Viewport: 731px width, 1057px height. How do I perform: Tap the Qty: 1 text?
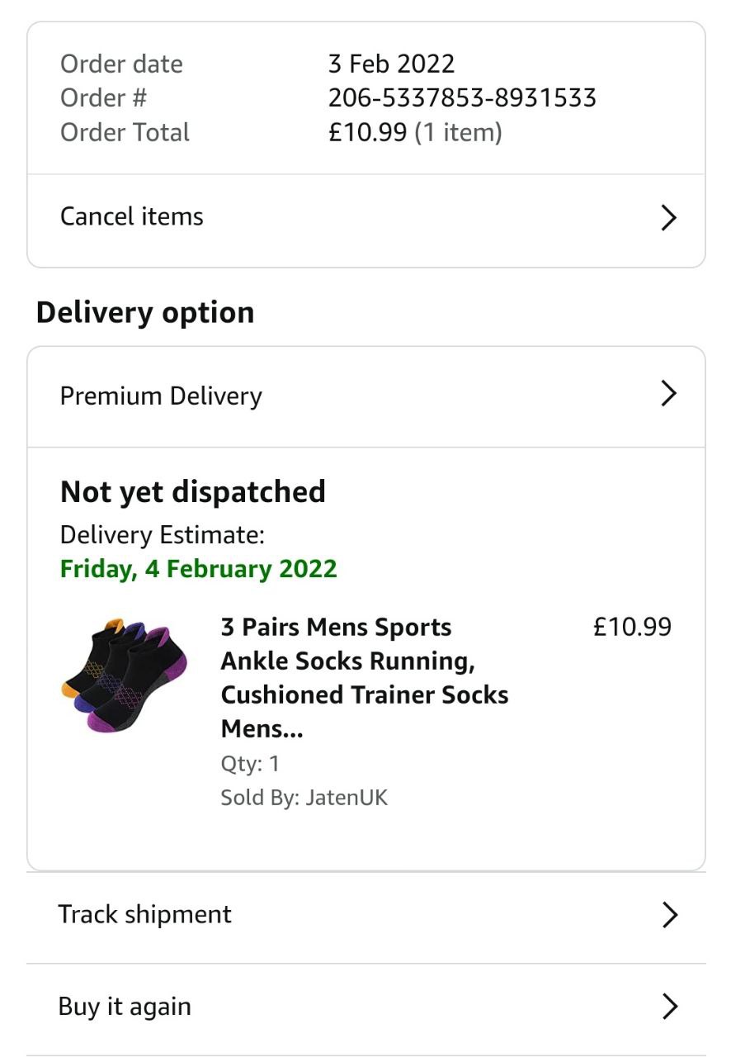(250, 764)
